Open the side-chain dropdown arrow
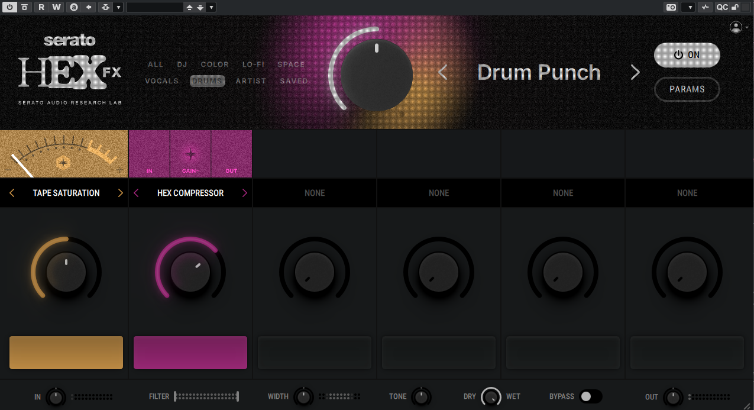The image size is (754, 410). click(118, 7)
